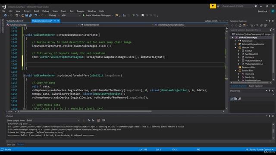Open the Analyze menu
This screenshot has width=276, height=155.
(x=81, y=11)
